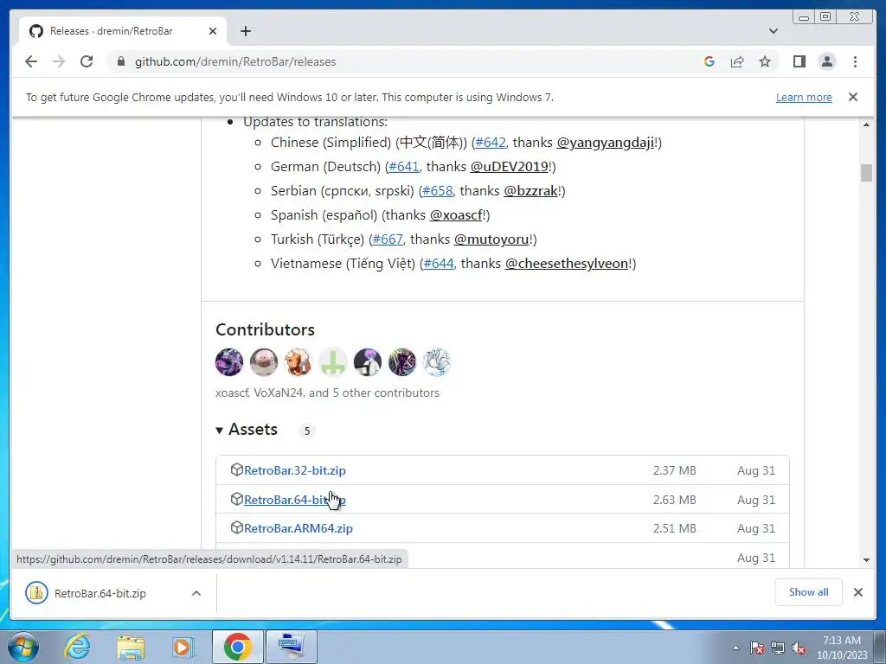
Task: Open pull request #641
Action: tap(404, 167)
